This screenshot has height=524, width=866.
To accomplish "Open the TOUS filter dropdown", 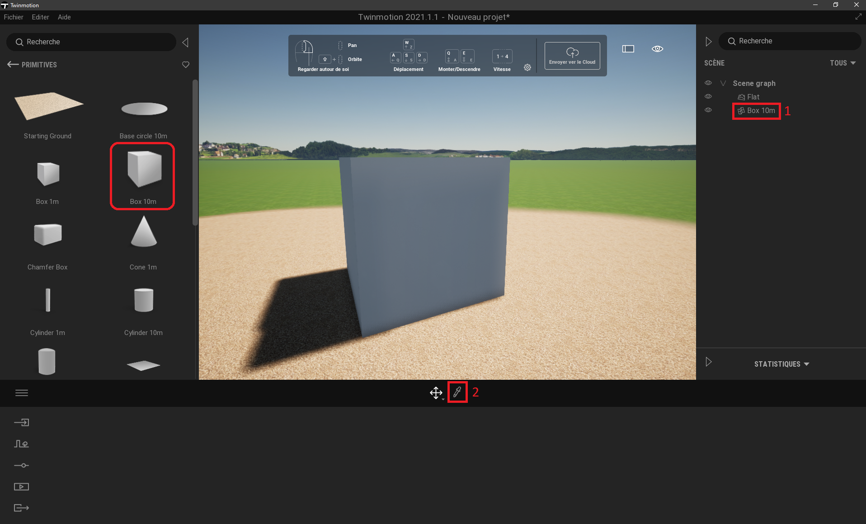I will 842,63.
